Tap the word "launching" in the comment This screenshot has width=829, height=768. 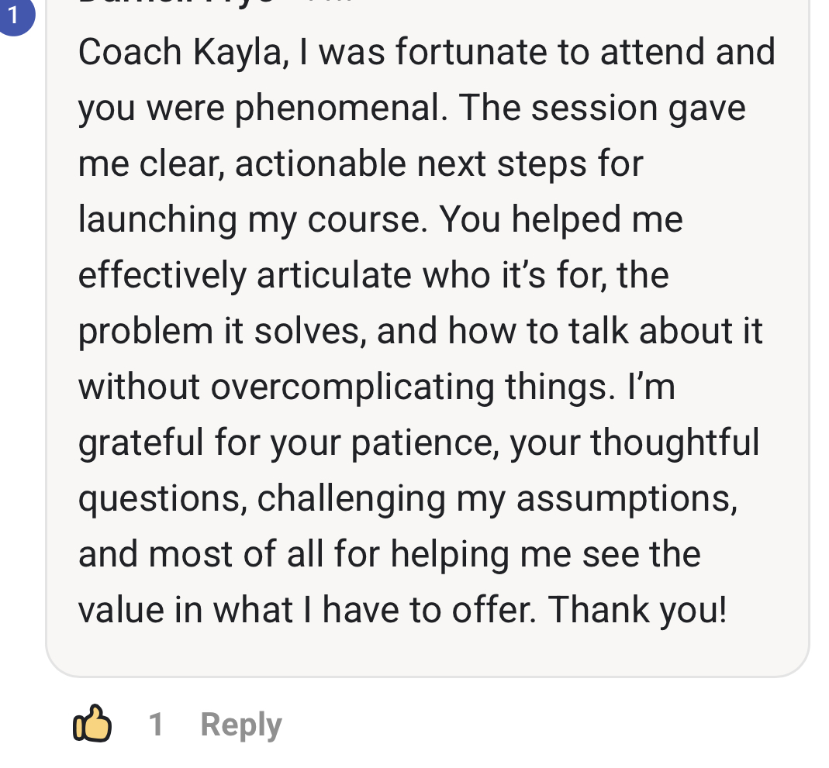click(x=157, y=220)
